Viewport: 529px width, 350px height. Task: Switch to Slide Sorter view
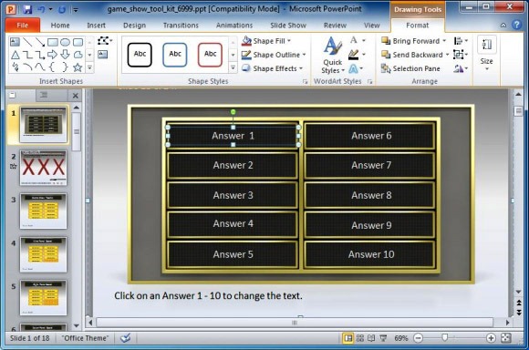coord(360,338)
